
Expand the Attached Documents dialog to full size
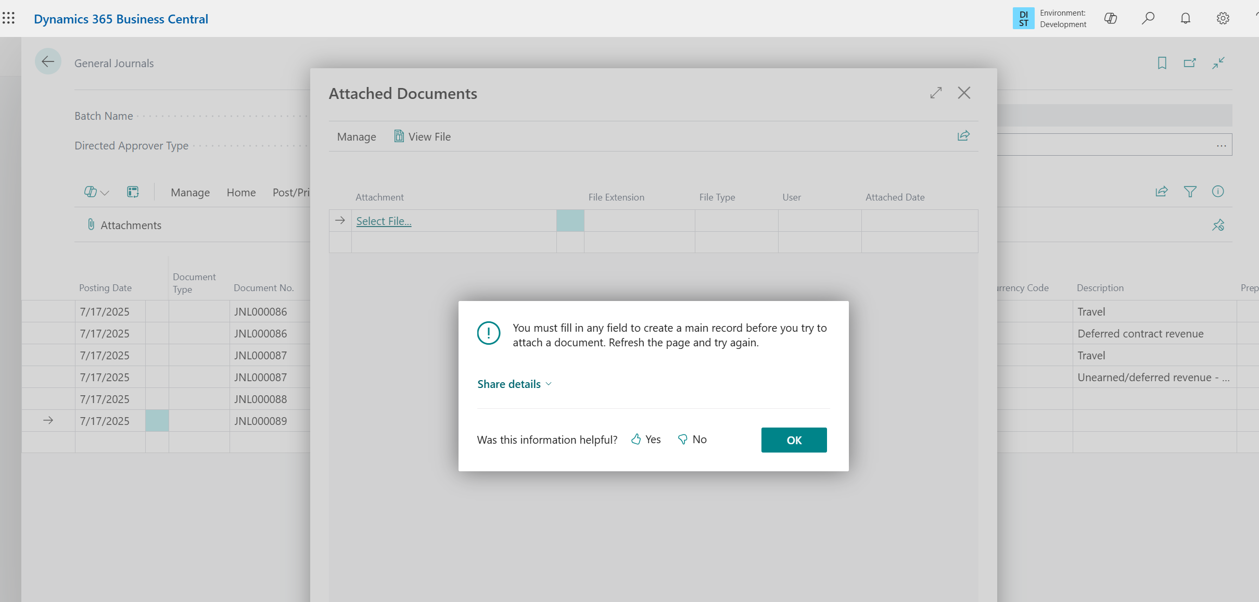[936, 93]
